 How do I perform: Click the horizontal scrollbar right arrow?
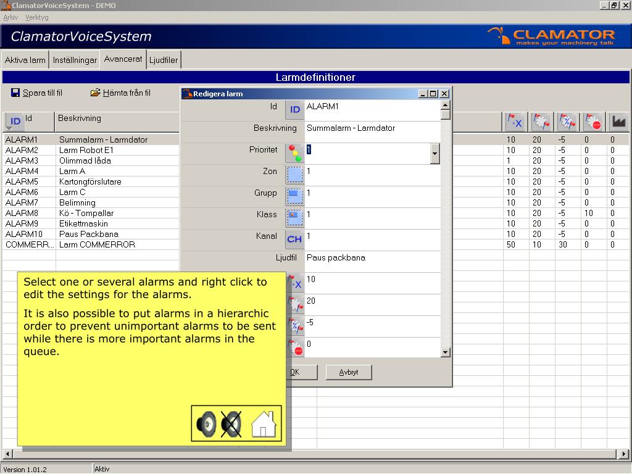pyautogui.click(x=623, y=454)
